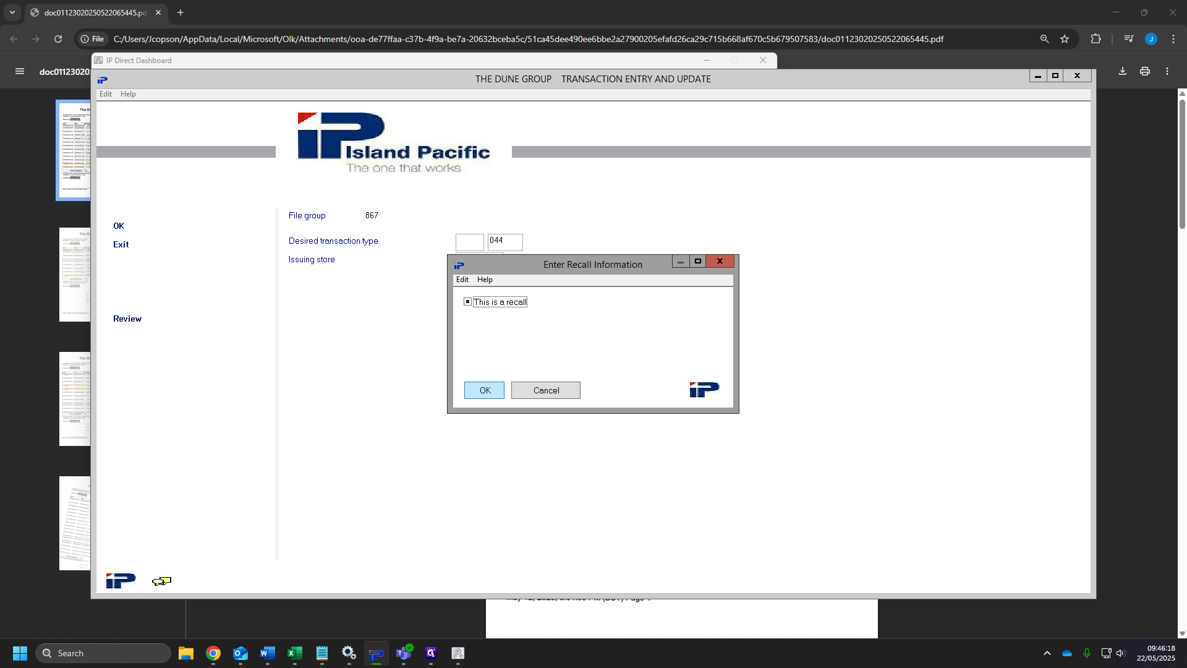The width and height of the screenshot is (1187, 668).
Task: Open Edit menu in recall dialog
Action: [x=462, y=280]
